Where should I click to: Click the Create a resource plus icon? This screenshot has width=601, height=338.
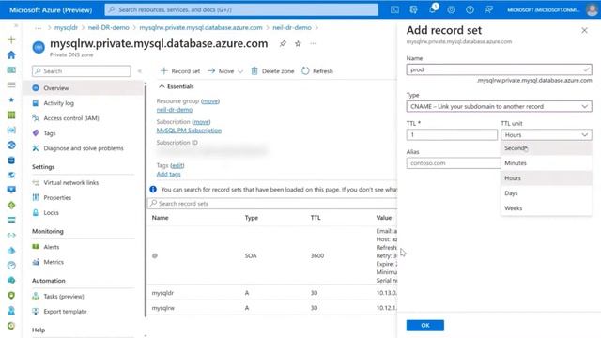(11, 39)
